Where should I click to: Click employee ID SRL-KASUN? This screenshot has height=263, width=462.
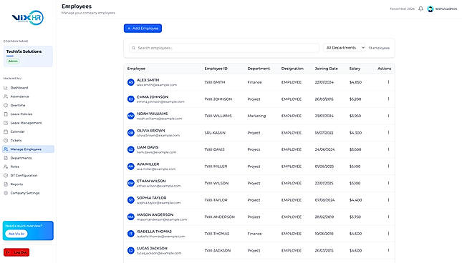pyautogui.click(x=215, y=133)
